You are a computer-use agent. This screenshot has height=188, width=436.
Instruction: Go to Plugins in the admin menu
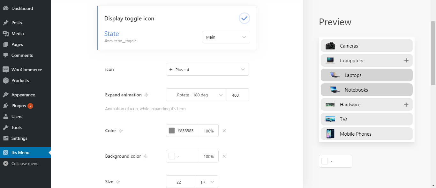[19, 106]
